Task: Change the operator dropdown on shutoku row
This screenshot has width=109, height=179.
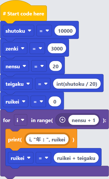Action: [44, 31]
